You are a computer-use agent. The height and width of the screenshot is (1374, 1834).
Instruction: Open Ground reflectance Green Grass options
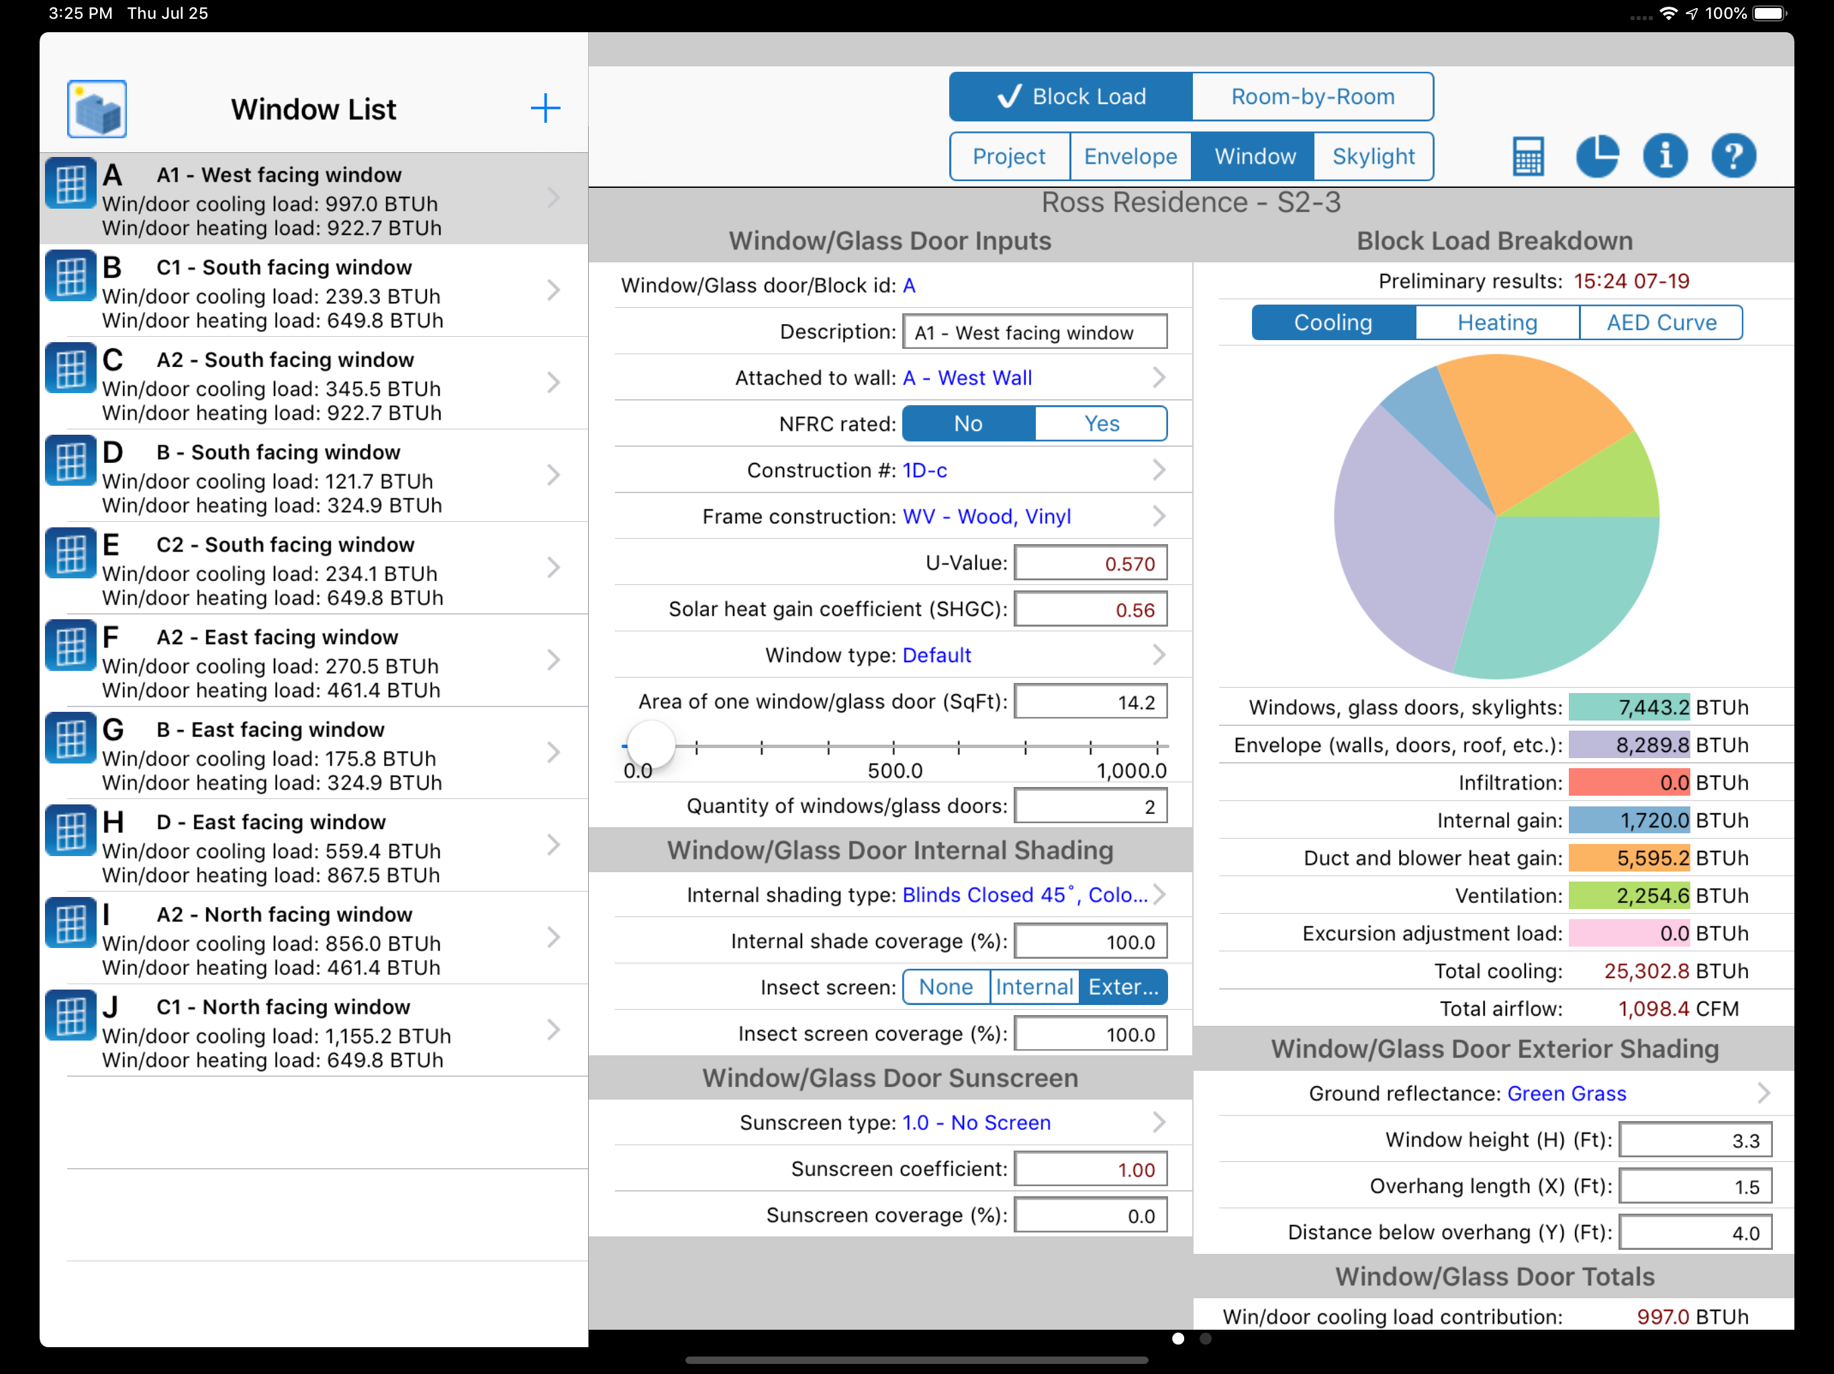(1565, 1093)
